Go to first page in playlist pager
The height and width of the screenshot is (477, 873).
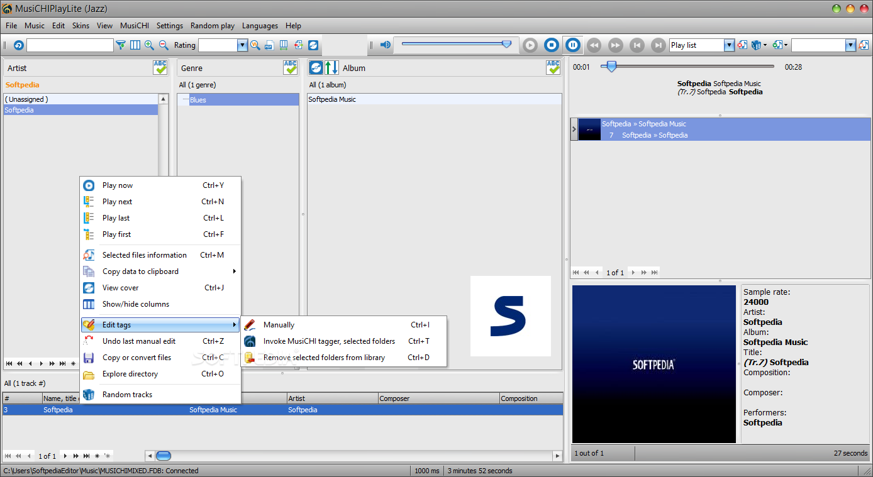[x=576, y=272]
